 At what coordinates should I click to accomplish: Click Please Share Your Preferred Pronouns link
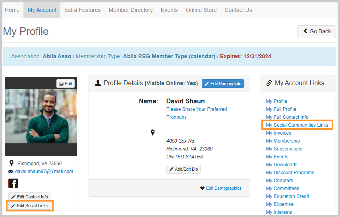[x=197, y=113]
